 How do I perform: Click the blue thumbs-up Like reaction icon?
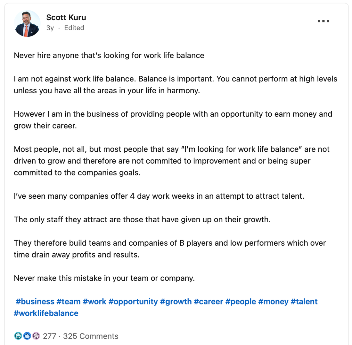[x=27, y=336]
